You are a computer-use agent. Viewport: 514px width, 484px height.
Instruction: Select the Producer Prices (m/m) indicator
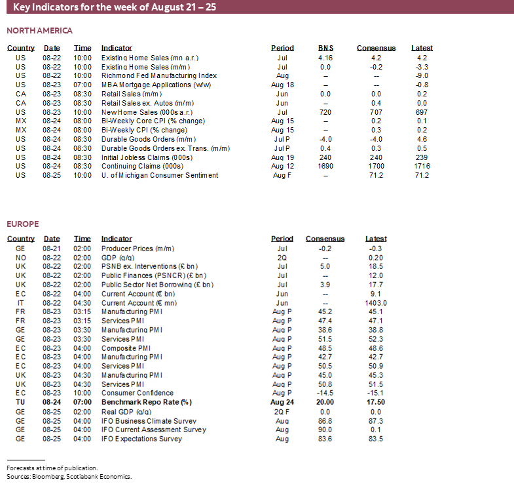pyautogui.click(x=136, y=249)
